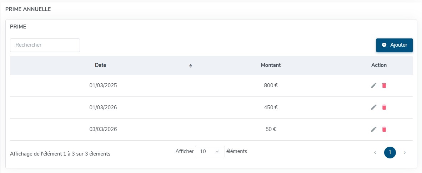422x173 pixels.
Task: Edit the 03/03/2026 prime row
Action: click(374, 129)
